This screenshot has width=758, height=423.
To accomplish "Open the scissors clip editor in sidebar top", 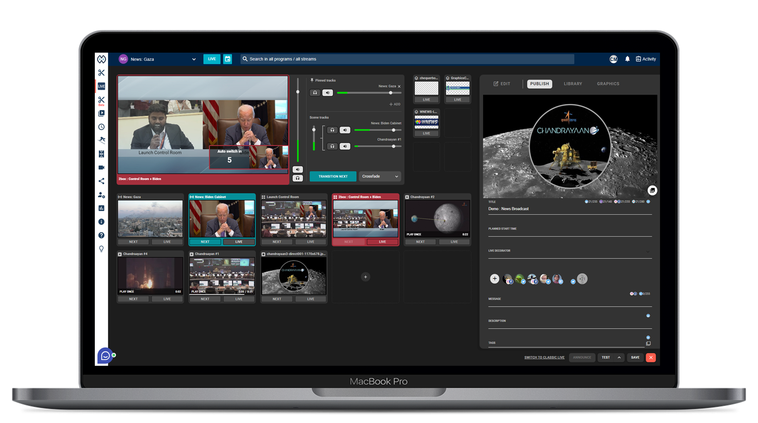I will [101, 73].
